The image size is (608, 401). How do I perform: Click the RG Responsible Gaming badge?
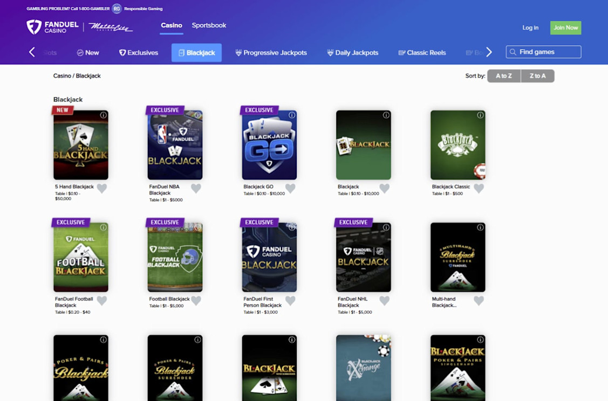[x=117, y=9]
